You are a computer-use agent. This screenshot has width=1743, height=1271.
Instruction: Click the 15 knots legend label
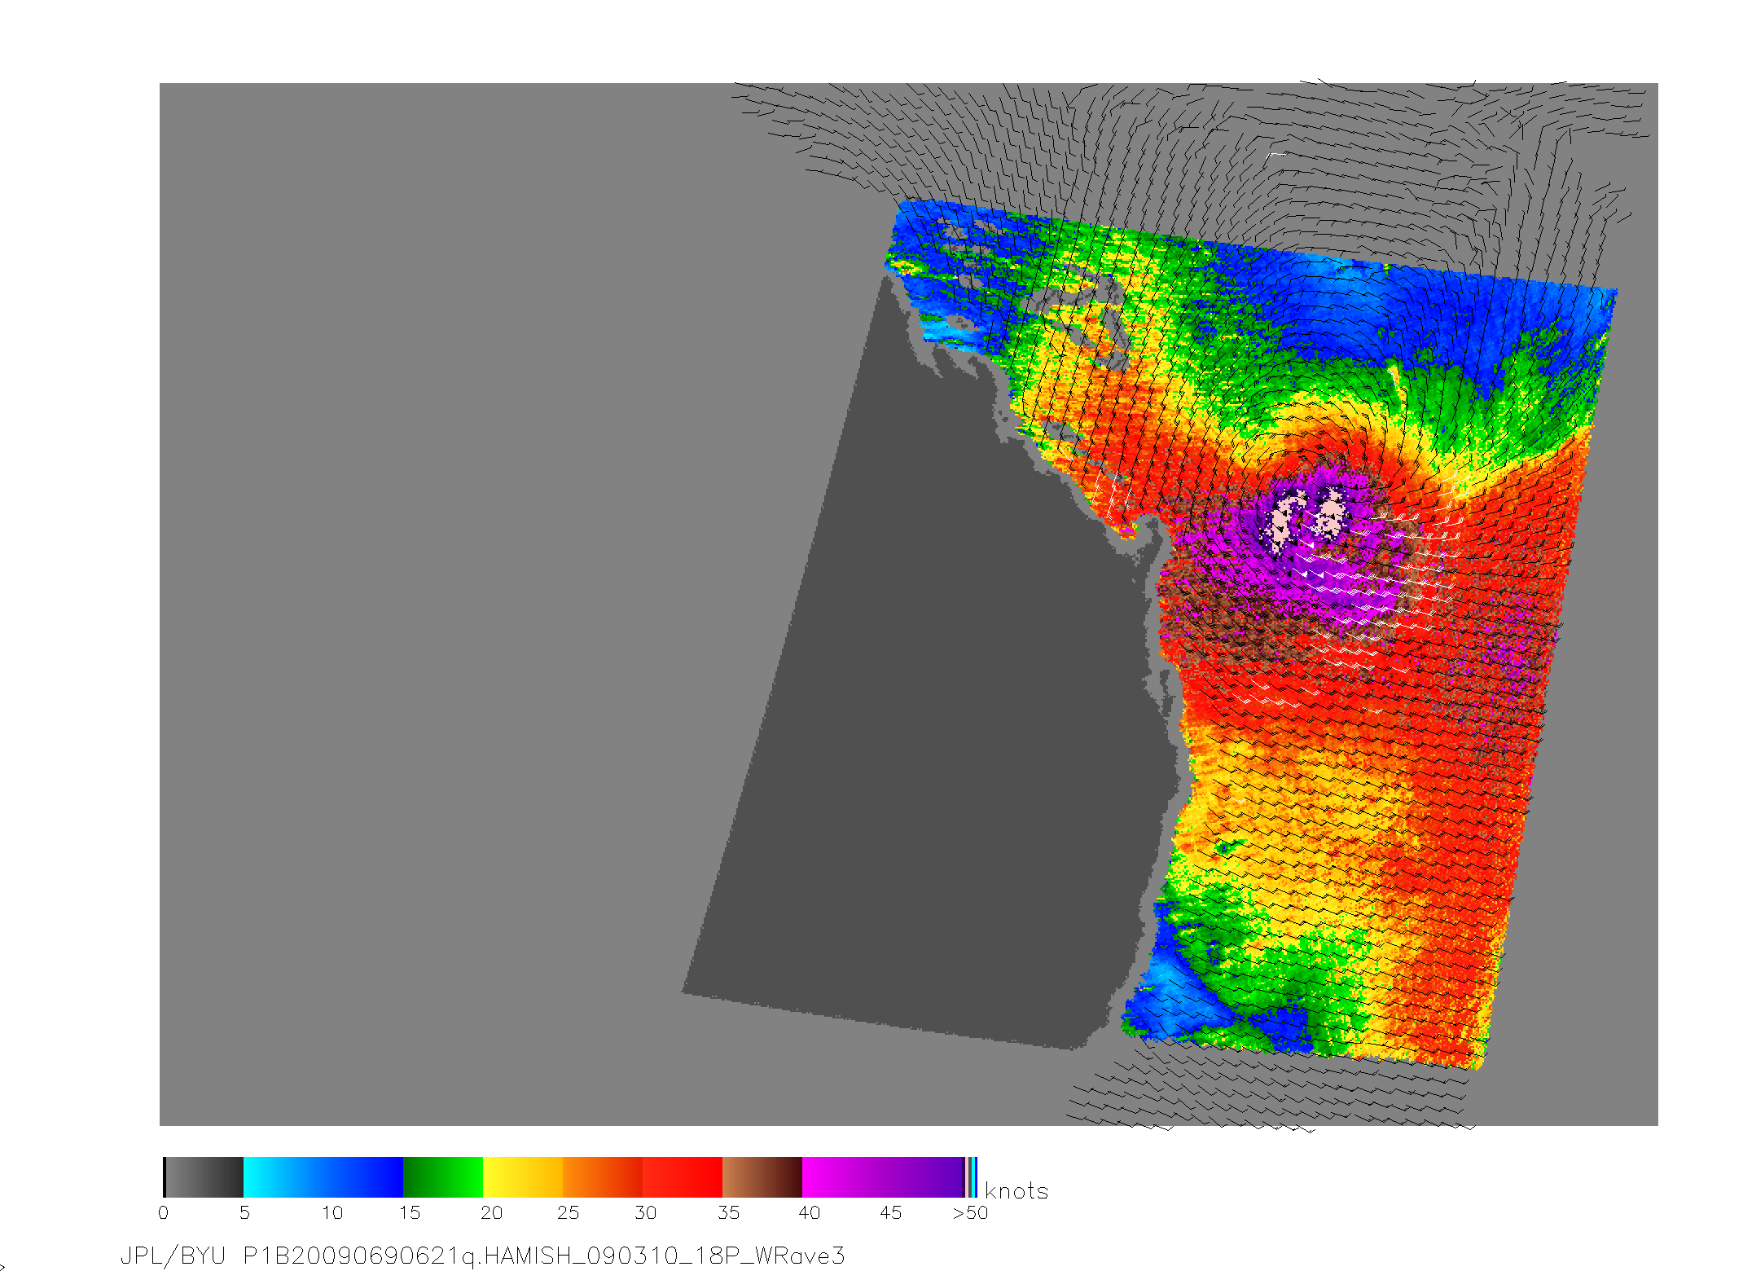410,1213
